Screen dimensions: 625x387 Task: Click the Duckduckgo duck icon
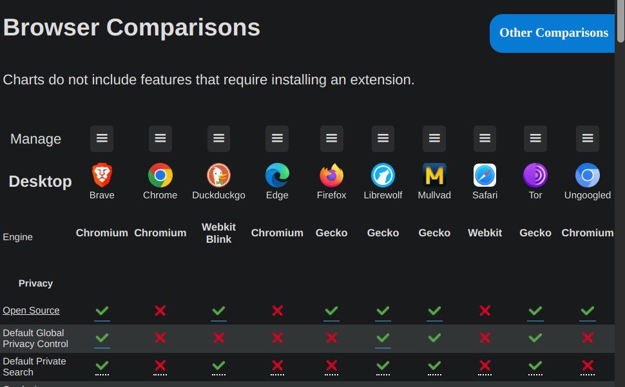click(x=218, y=175)
